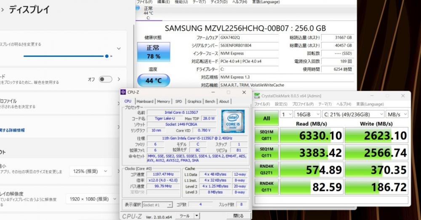Viewport: 421px width, 220px height.
Task: Collapse the brightness section chevron
Action: (119, 49)
